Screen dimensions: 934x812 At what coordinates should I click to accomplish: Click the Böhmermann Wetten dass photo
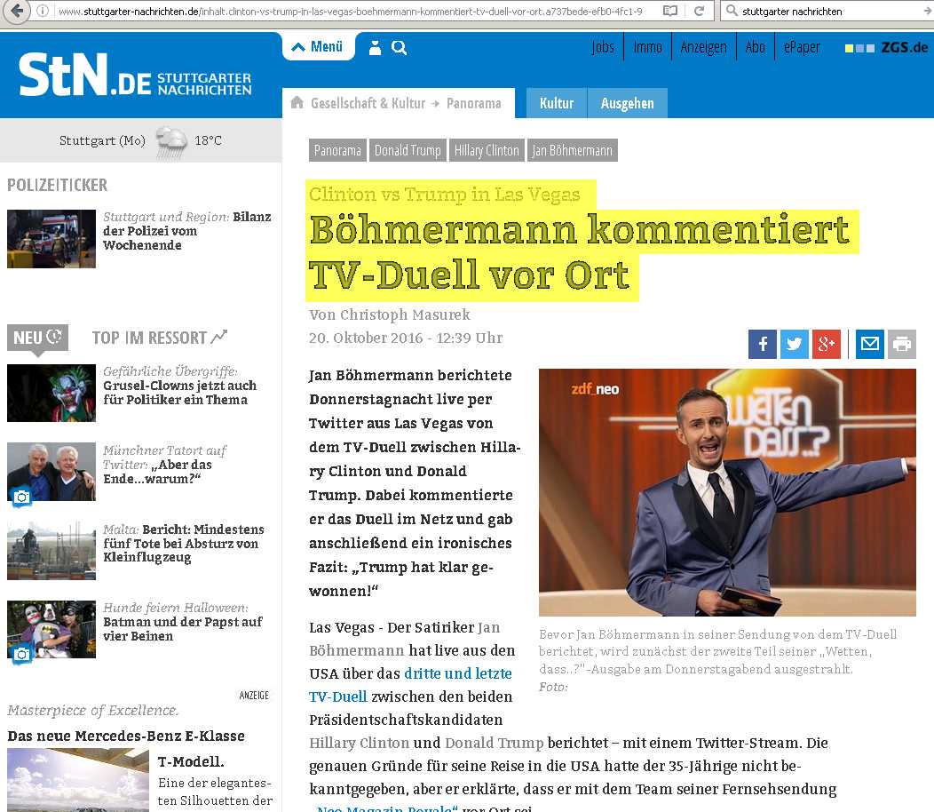[x=727, y=492]
